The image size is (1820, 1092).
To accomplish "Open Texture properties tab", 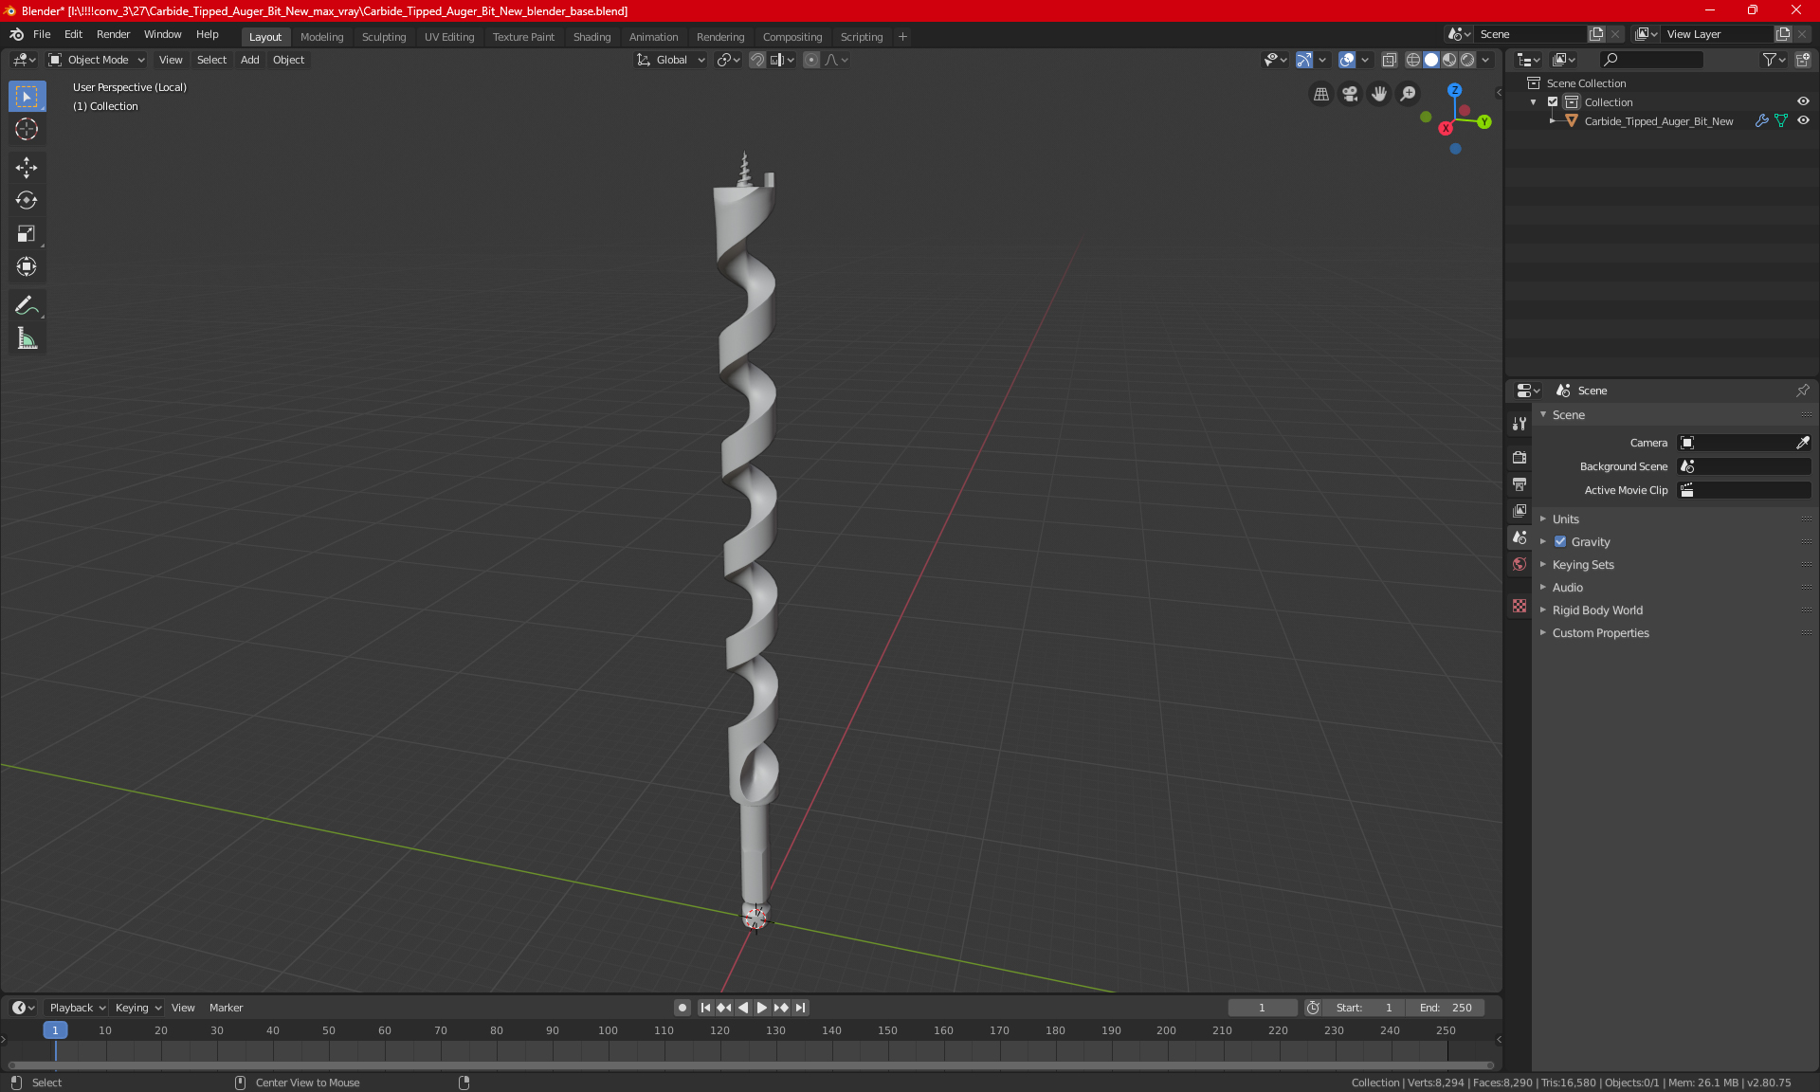I will 1520,605.
